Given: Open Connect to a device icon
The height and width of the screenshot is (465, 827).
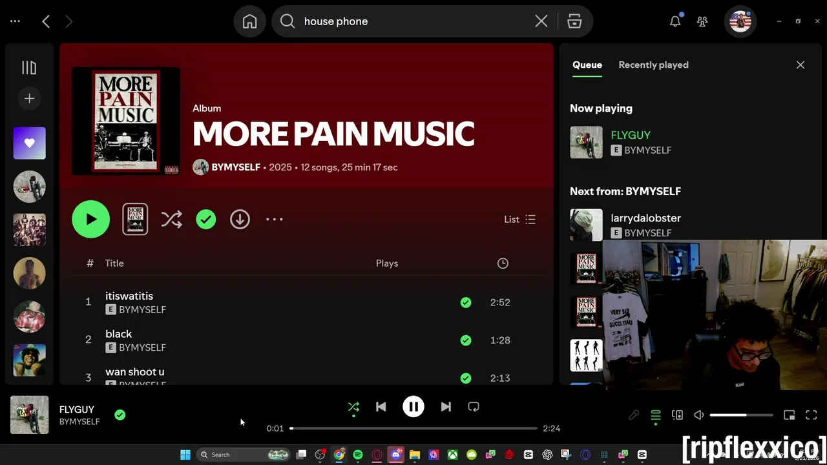Looking at the screenshot, I should (677, 415).
